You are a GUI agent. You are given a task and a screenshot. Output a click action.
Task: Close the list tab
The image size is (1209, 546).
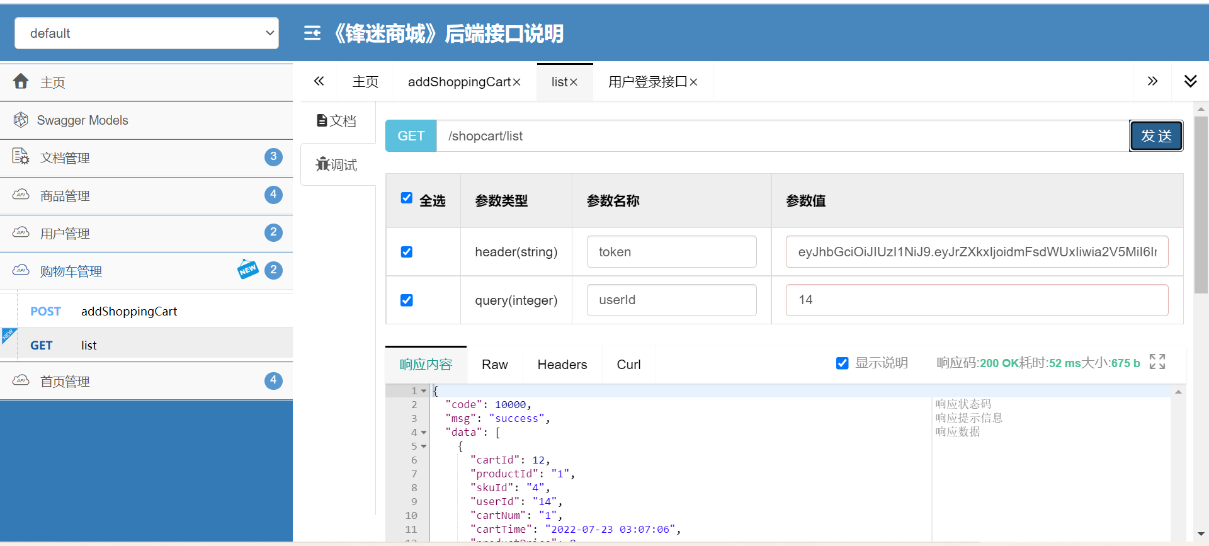coord(573,82)
